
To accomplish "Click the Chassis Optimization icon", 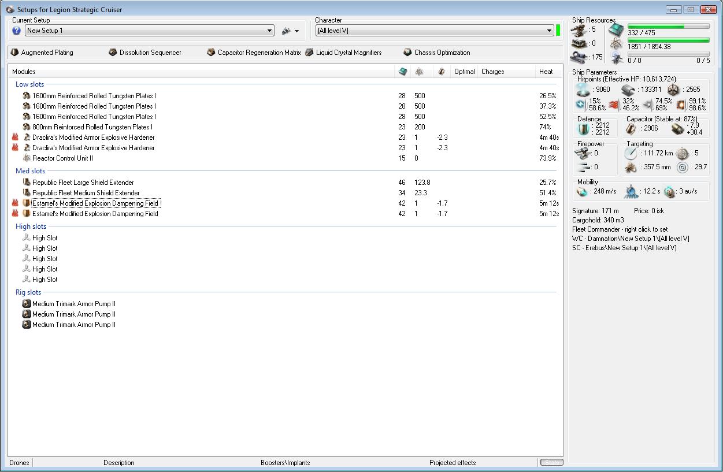I will [407, 53].
